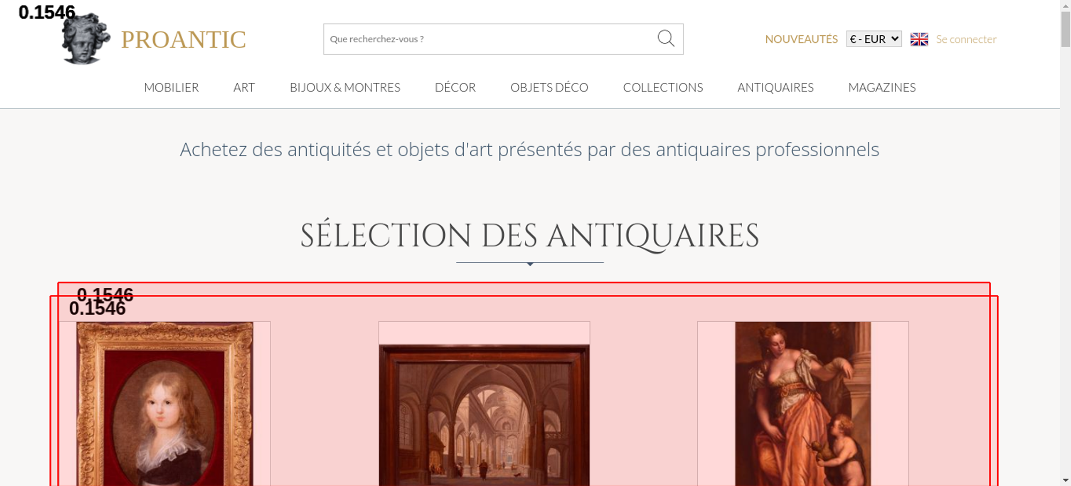Screen dimensions: 1071x486
Task: Click the page vertical scrollbar thumb
Action: [1066, 29]
